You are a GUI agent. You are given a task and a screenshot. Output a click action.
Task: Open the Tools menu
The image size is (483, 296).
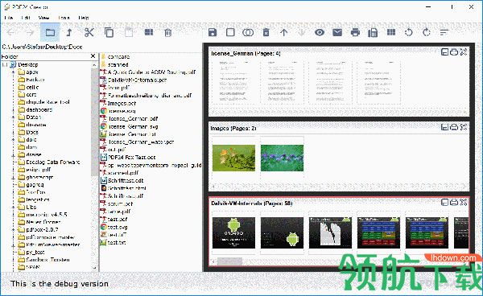[64, 18]
